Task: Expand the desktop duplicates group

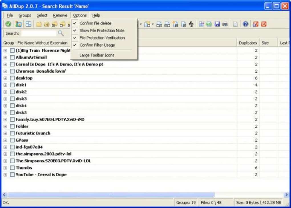Action: [5, 78]
